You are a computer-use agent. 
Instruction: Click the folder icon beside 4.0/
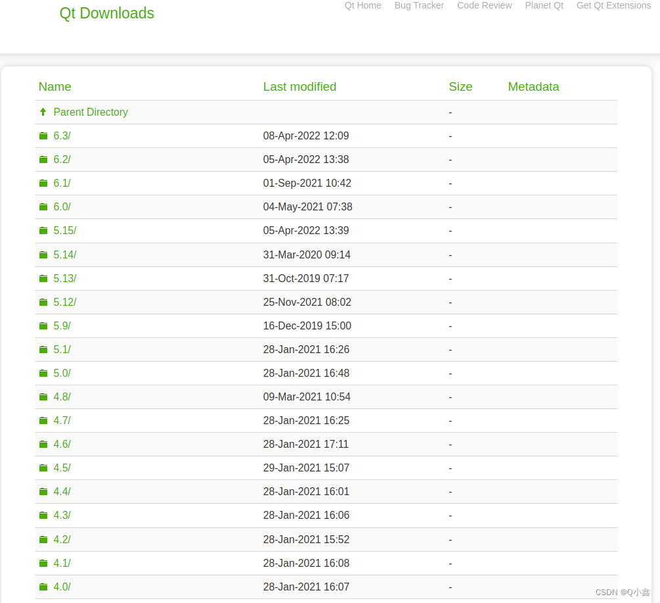pos(43,587)
